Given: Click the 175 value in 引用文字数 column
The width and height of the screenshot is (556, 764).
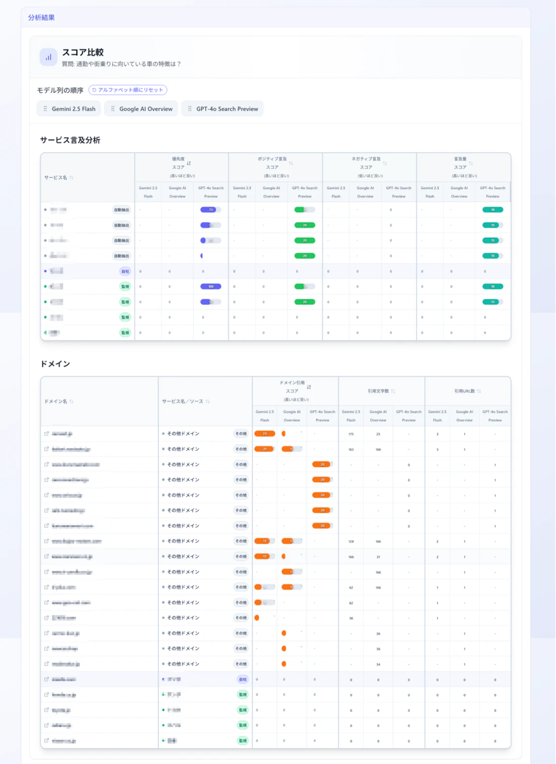Looking at the screenshot, I should click(x=351, y=434).
